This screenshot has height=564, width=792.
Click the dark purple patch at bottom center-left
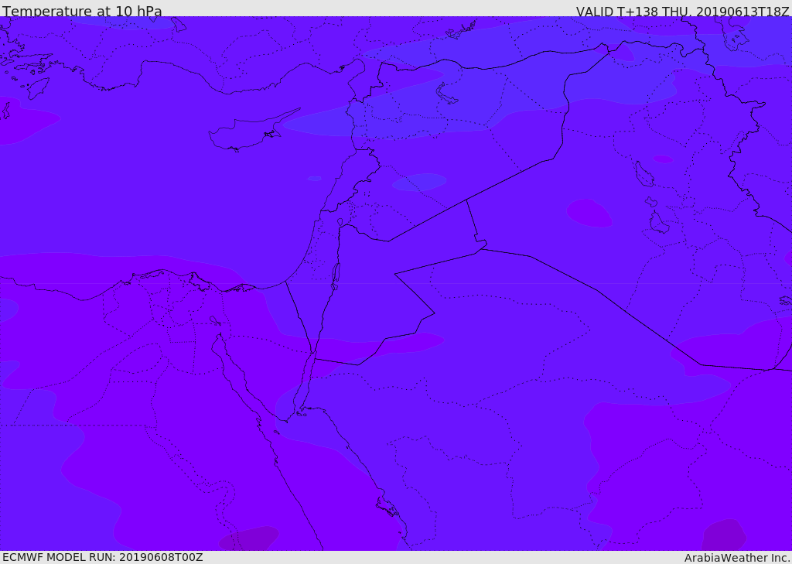click(248, 538)
